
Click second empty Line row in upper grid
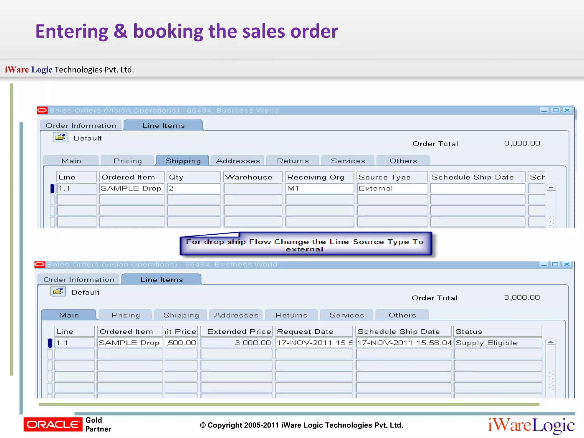(x=77, y=211)
